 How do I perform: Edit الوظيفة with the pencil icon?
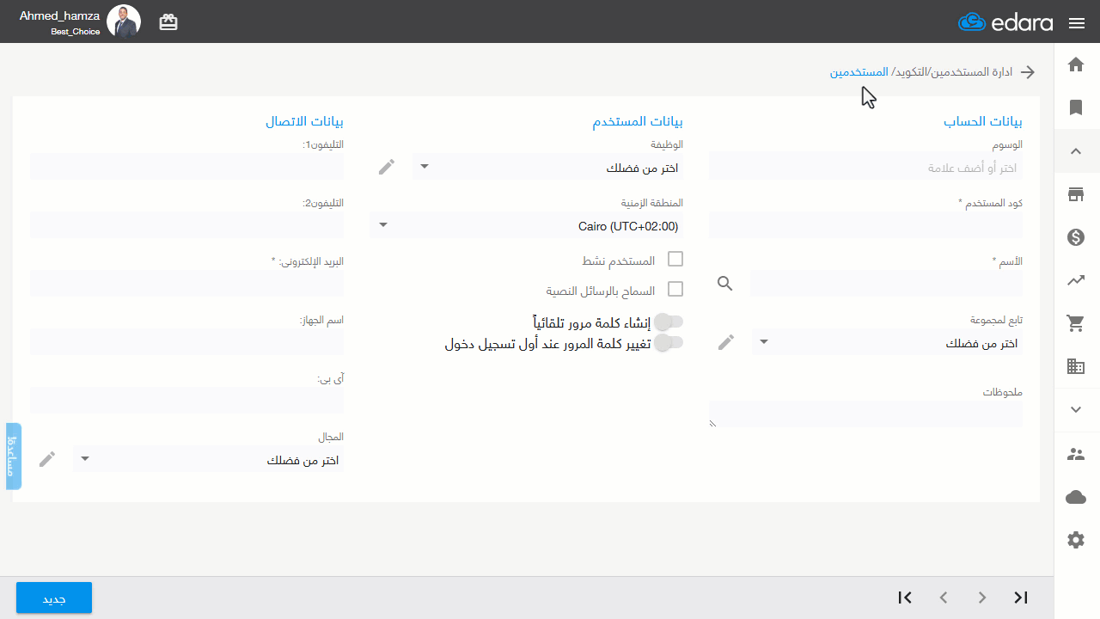387,167
